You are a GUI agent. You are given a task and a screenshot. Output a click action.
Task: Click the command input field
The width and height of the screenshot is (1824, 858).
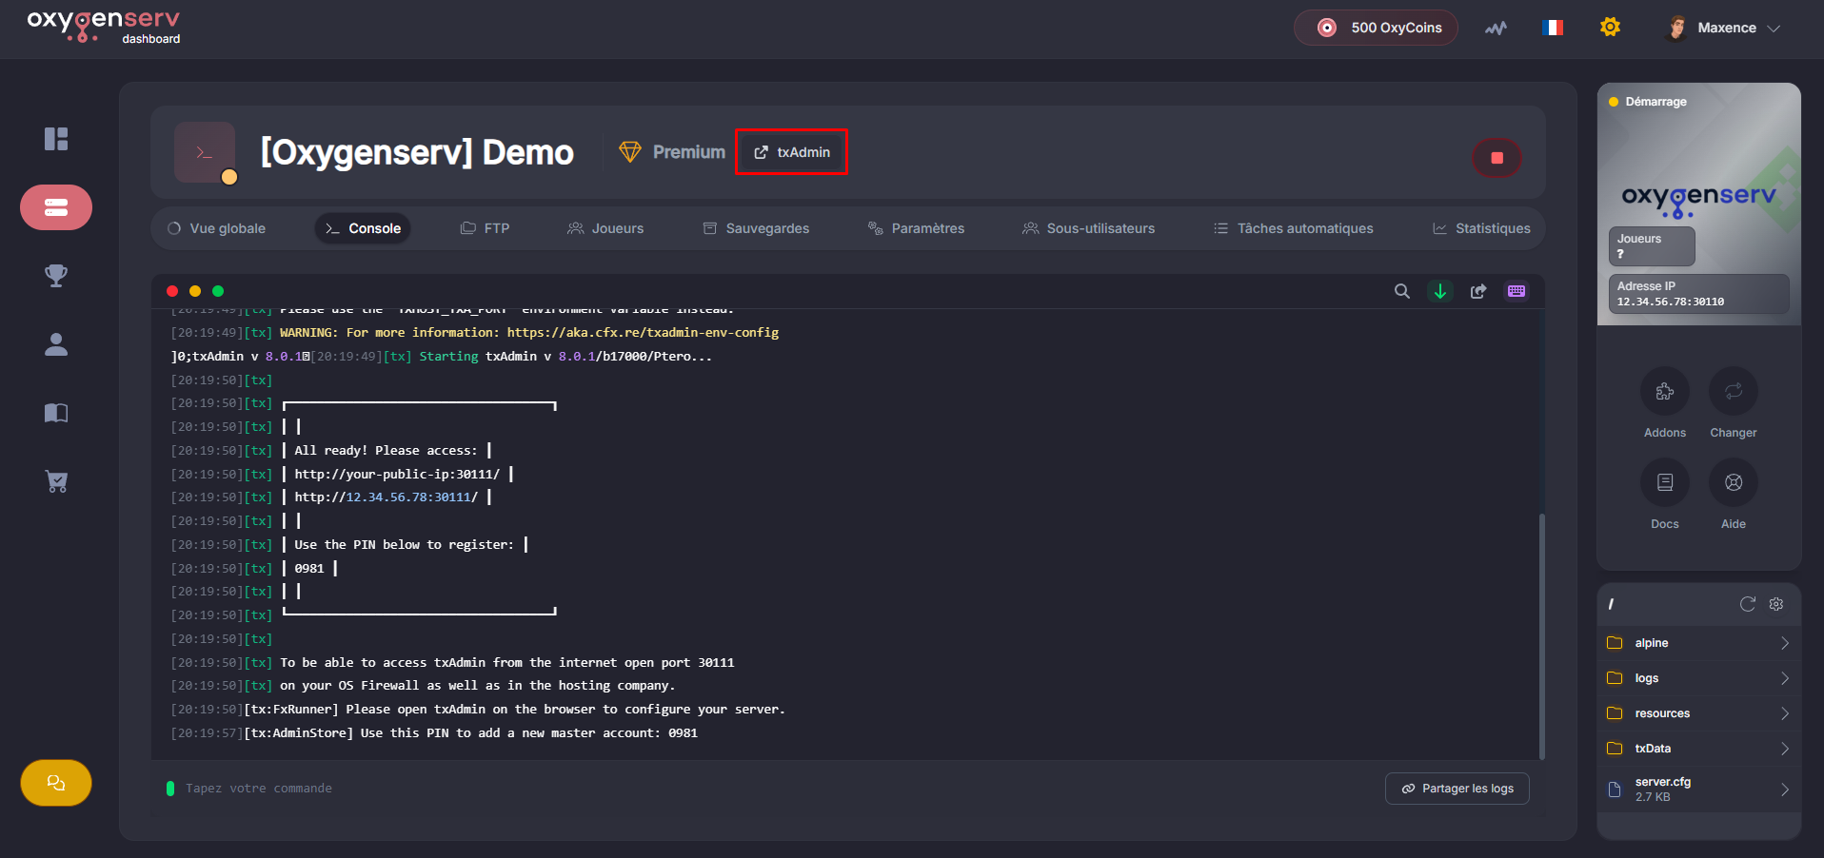pyautogui.click(x=666, y=789)
